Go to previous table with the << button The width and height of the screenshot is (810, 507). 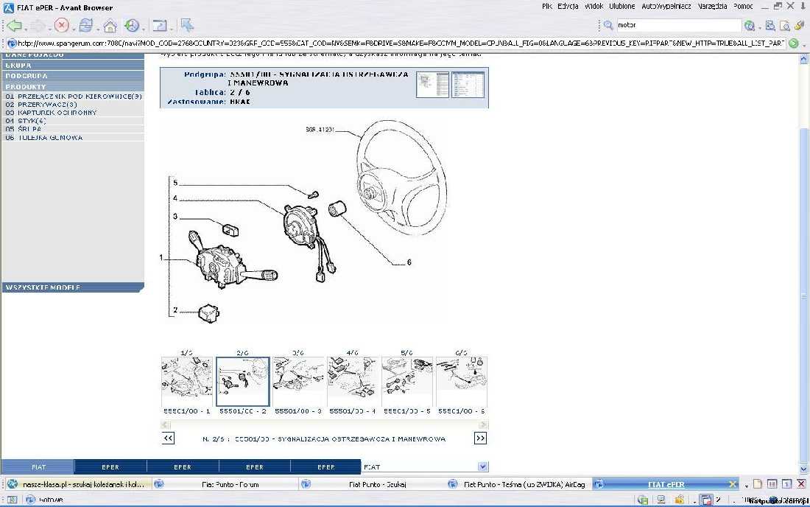(168, 438)
